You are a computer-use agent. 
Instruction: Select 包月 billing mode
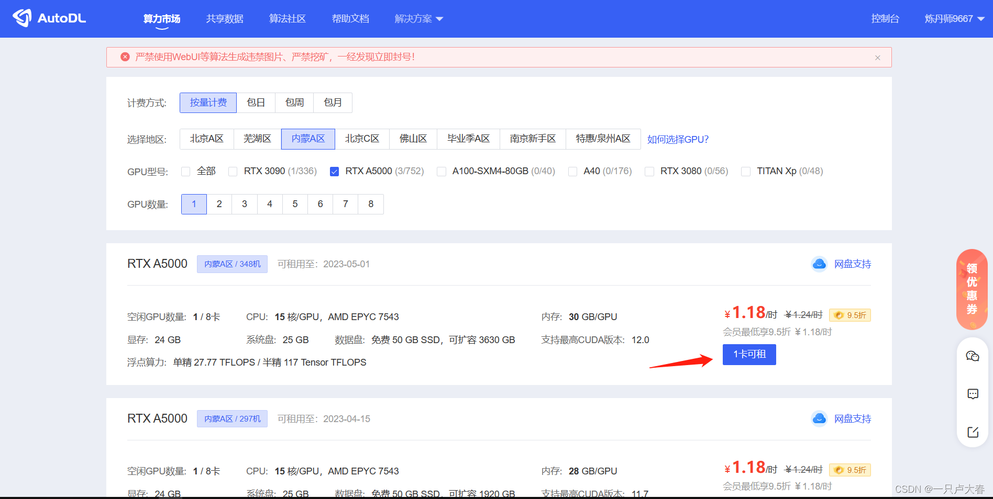click(x=333, y=103)
